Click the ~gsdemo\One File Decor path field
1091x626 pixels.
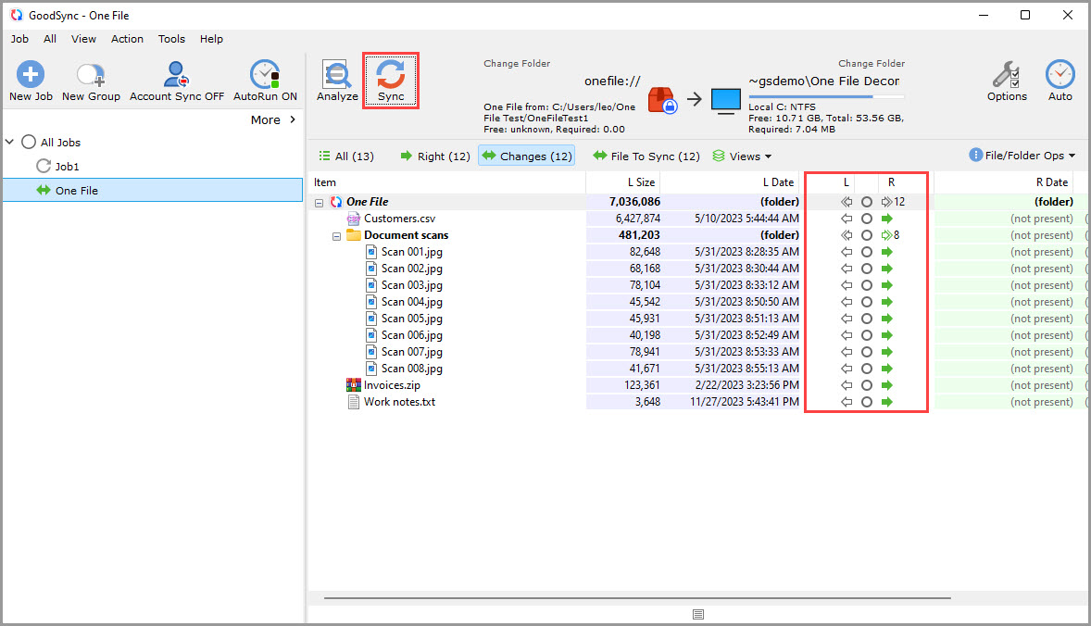(x=825, y=81)
